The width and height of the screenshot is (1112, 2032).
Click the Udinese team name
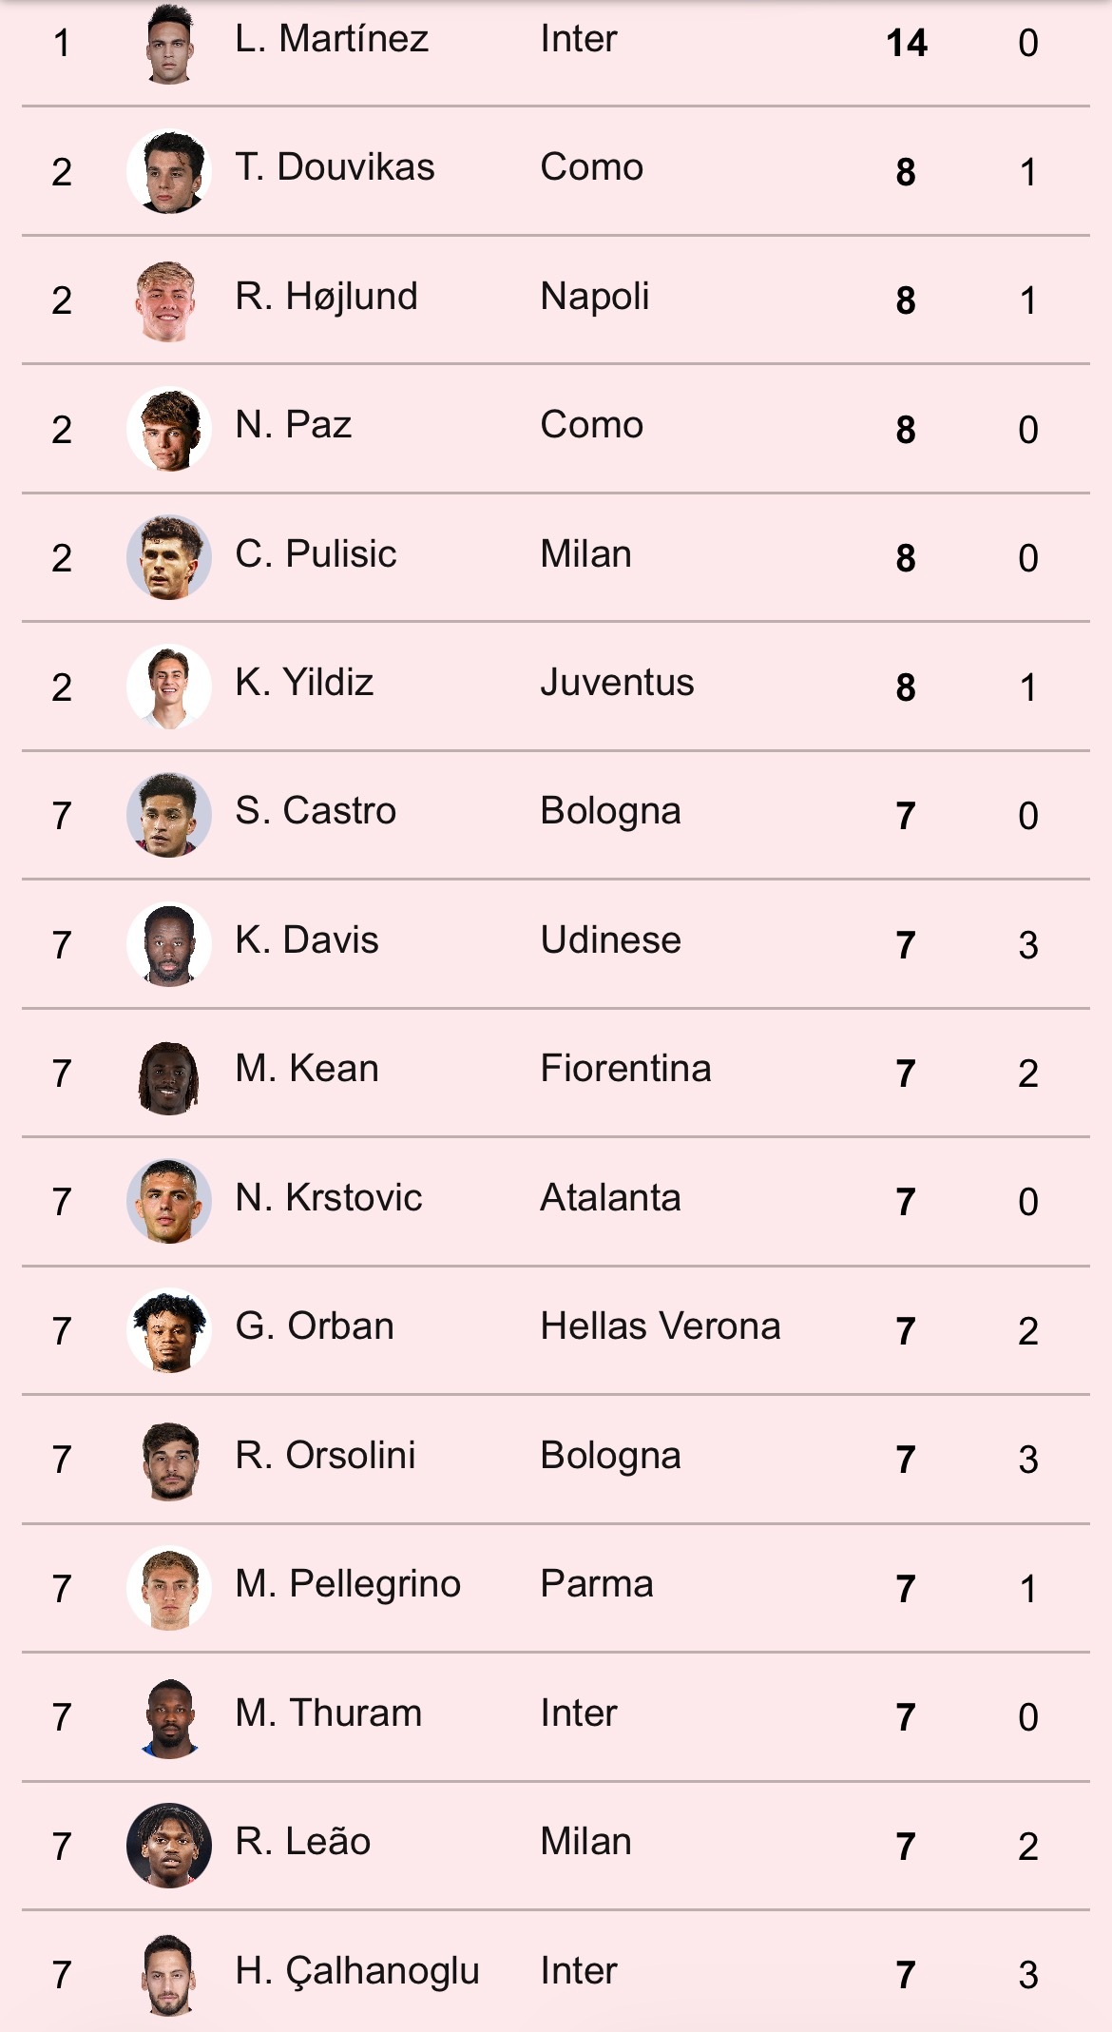pyautogui.click(x=610, y=940)
